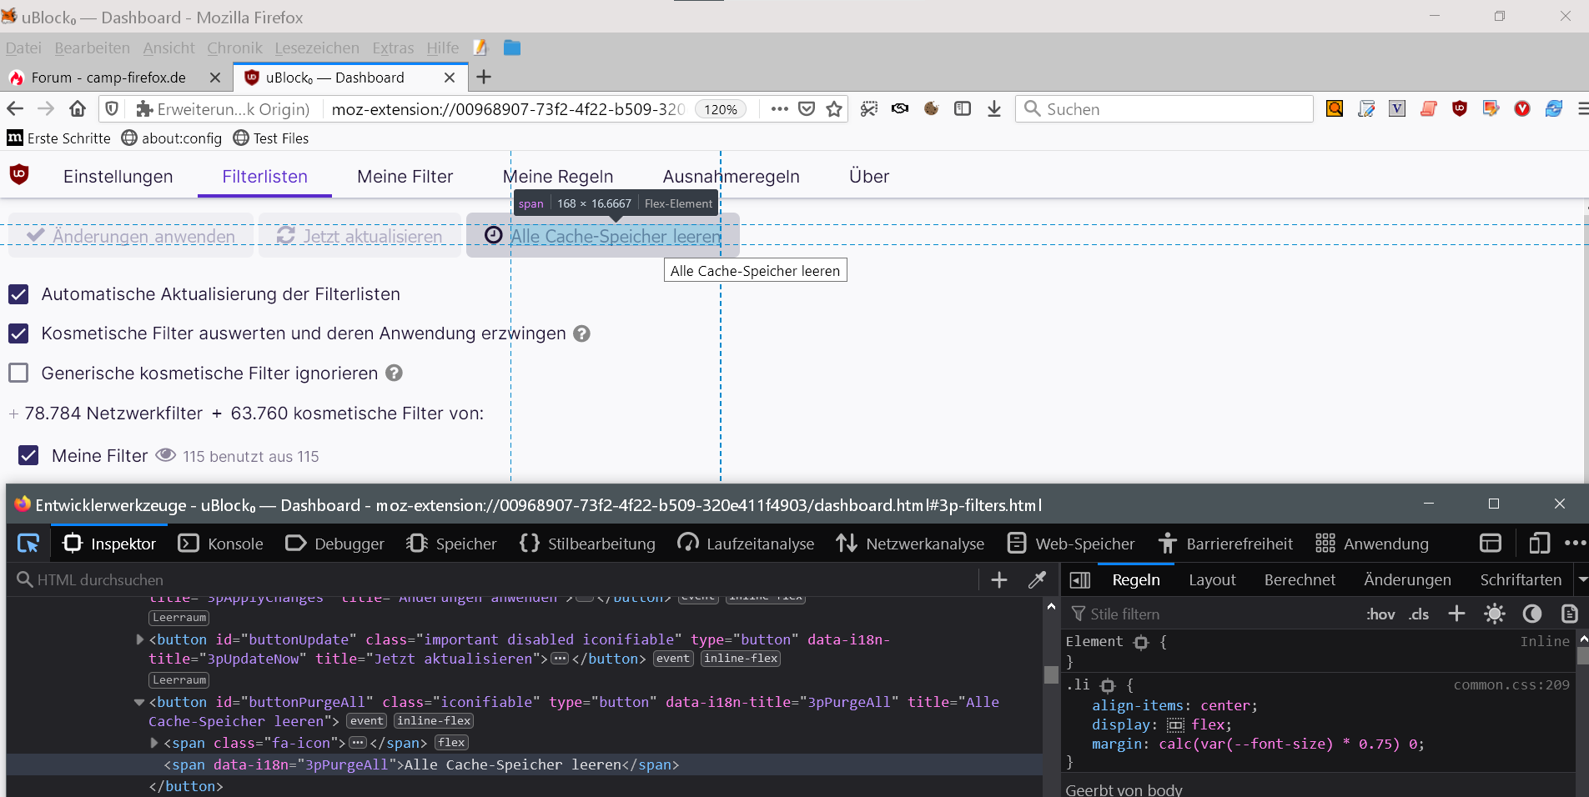
Task: Switch to the Konsole devtools tab
Action: point(221,544)
